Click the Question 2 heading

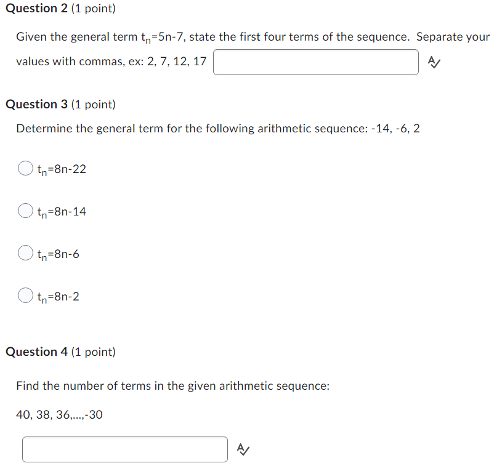(34, 8)
